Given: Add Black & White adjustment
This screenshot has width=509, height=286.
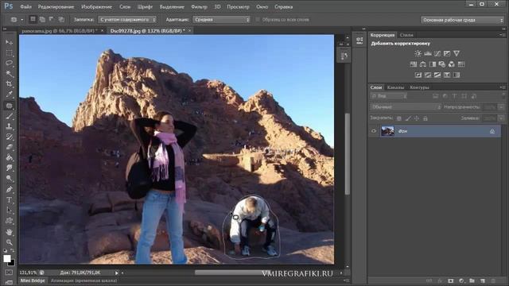Looking at the screenshot, I should tap(433, 64).
